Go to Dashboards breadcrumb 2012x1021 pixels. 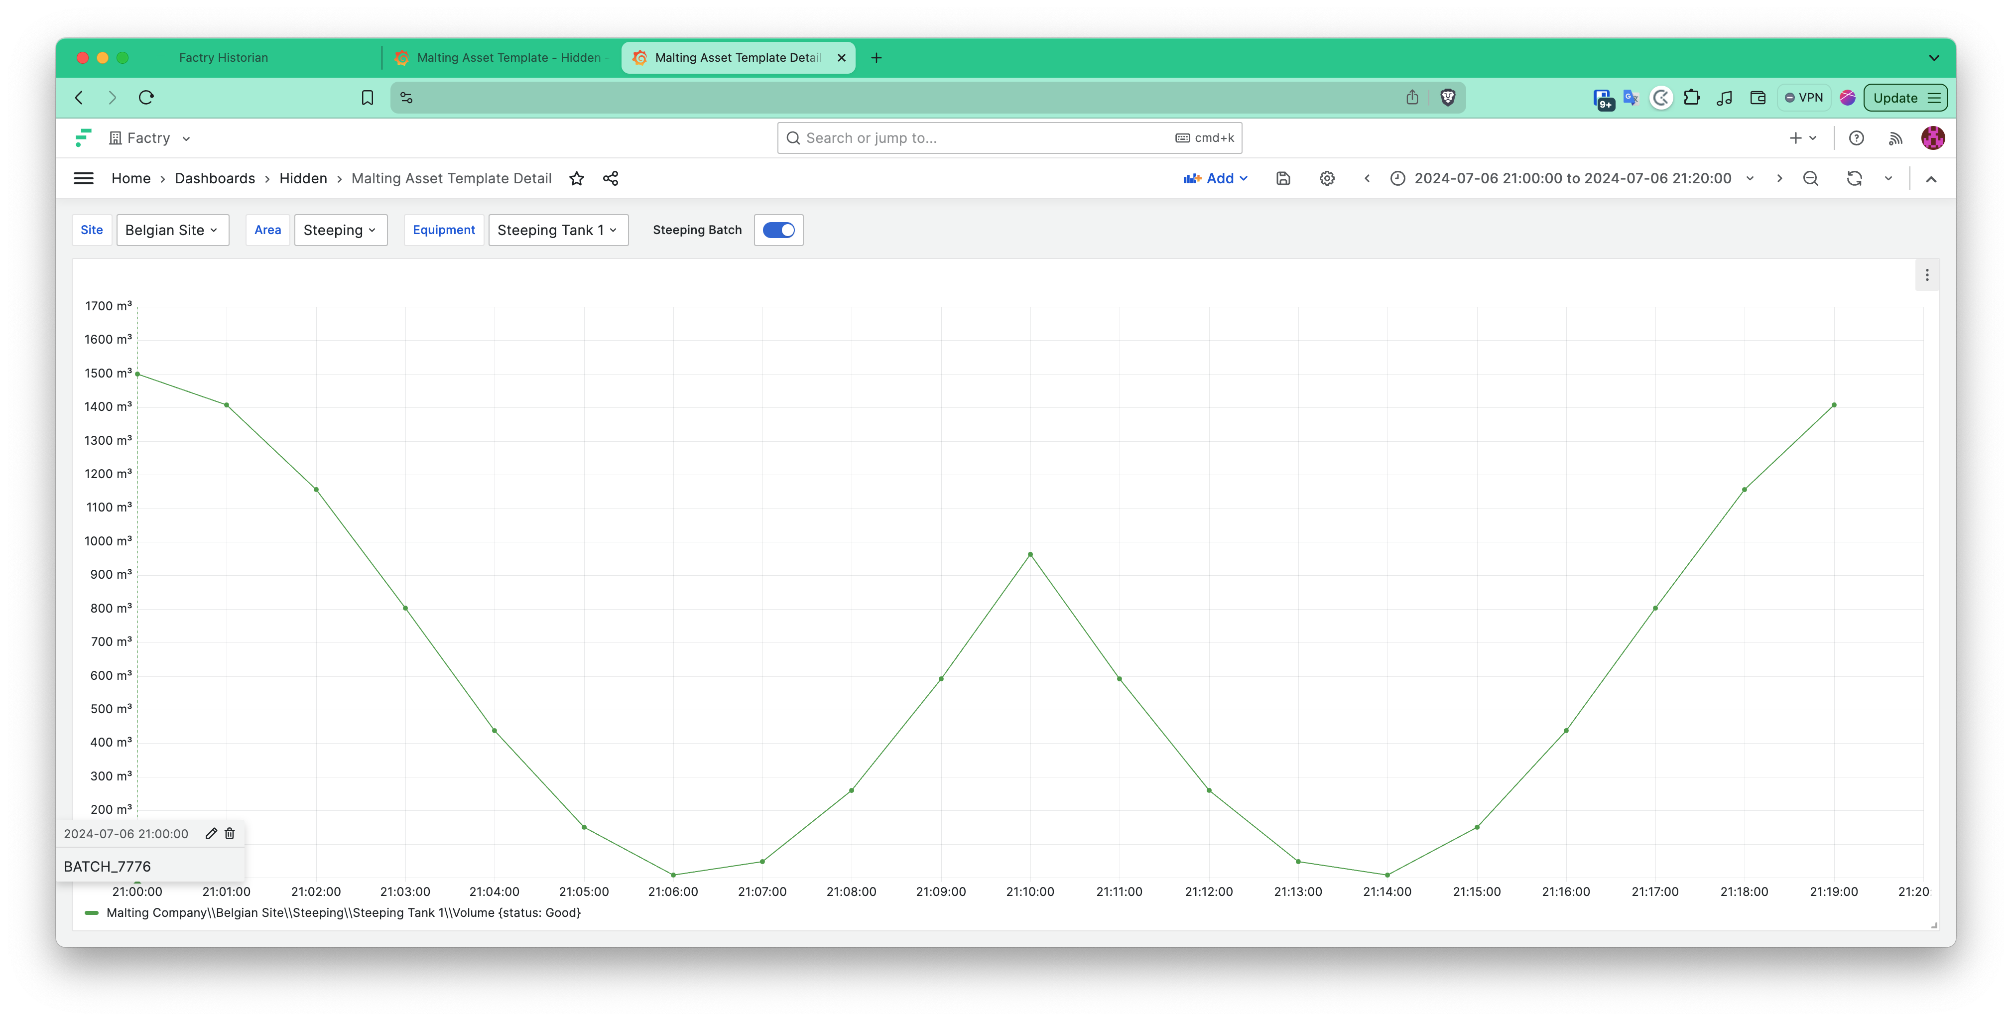click(x=215, y=179)
